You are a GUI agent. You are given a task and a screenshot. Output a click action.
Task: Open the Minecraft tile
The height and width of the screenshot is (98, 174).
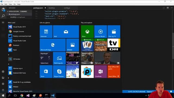(101, 45)
